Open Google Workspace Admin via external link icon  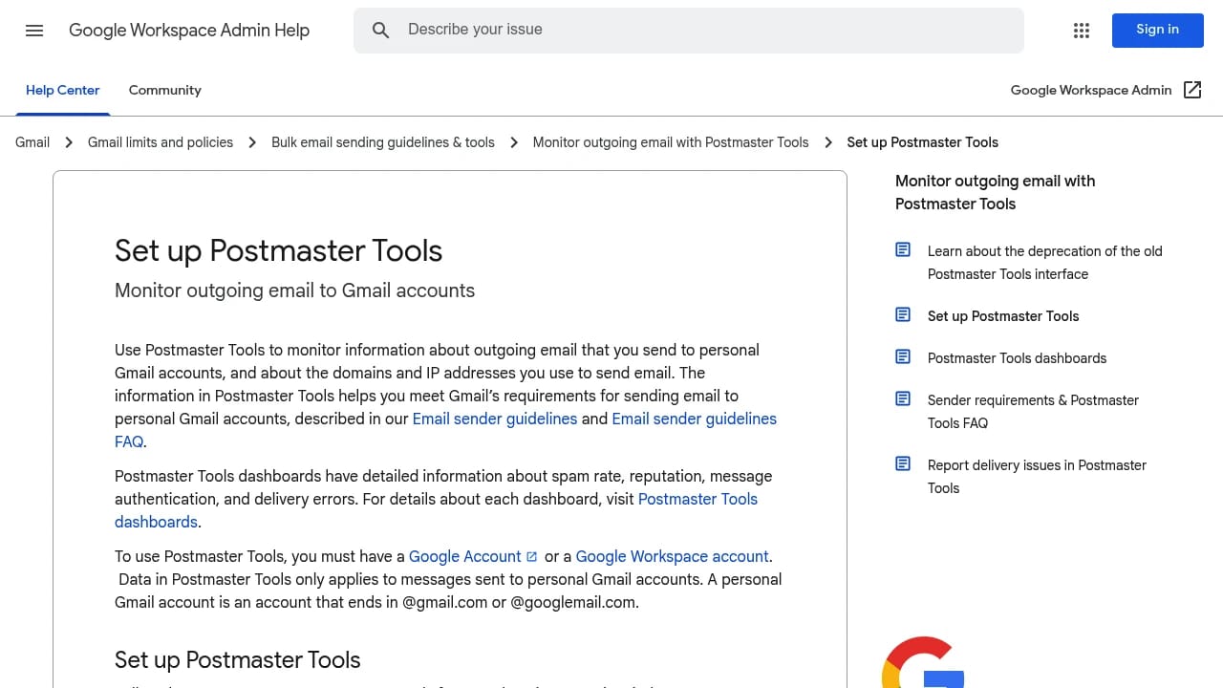[x=1192, y=90]
